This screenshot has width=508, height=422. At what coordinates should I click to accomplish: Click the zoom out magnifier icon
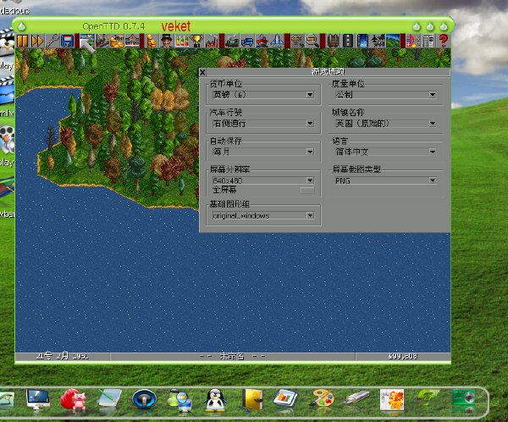312,42
